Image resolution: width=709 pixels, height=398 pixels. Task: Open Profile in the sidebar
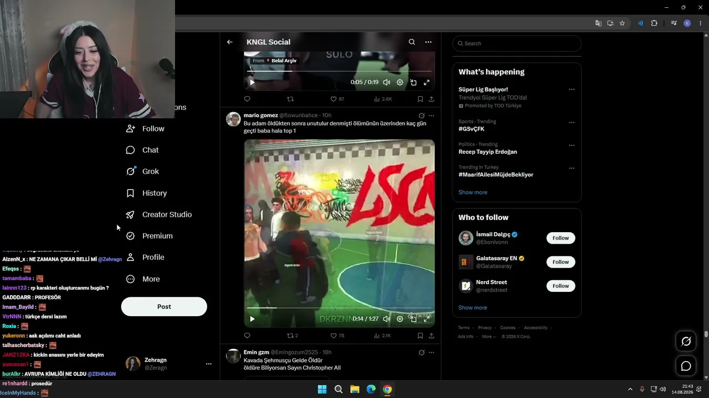pyautogui.click(x=145, y=257)
